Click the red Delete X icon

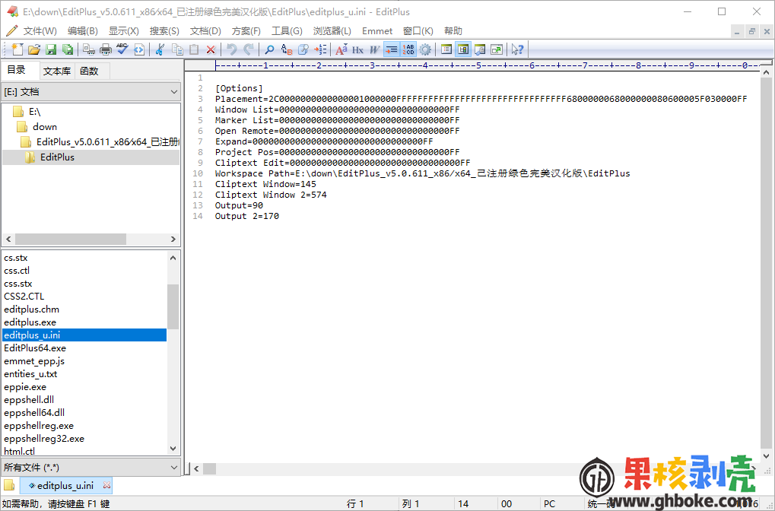[x=211, y=49]
